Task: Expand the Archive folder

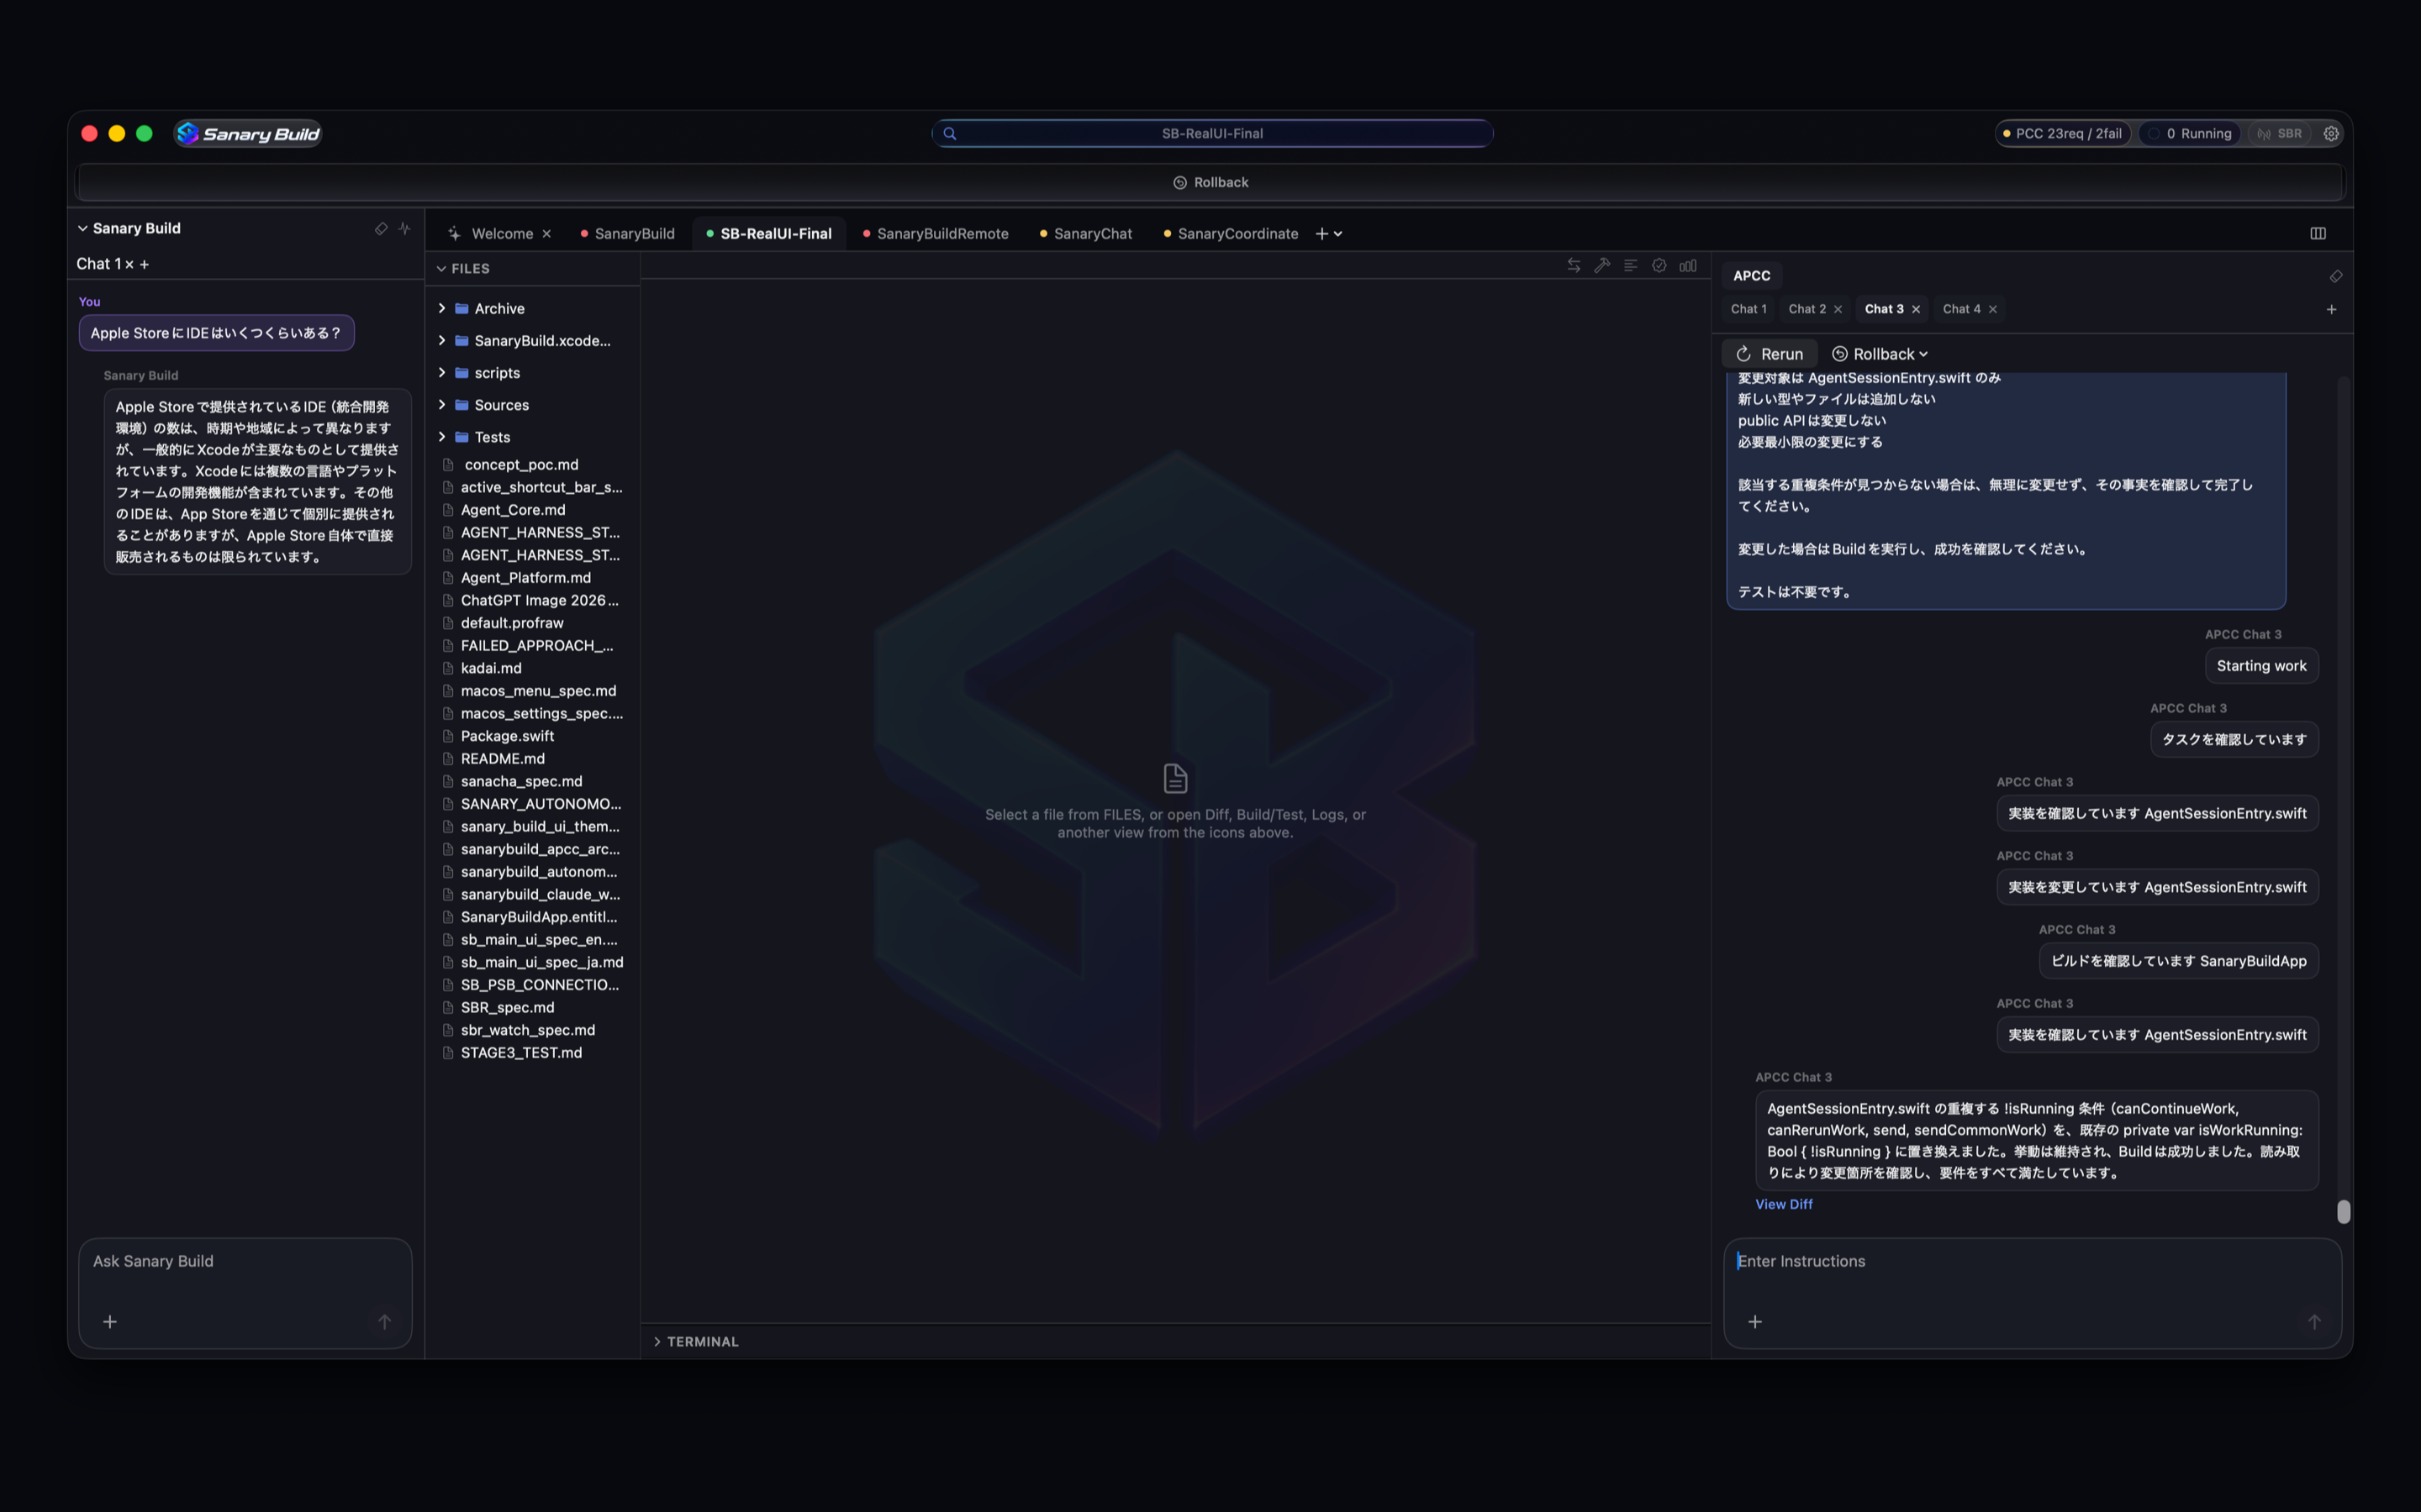Action: [x=441, y=308]
